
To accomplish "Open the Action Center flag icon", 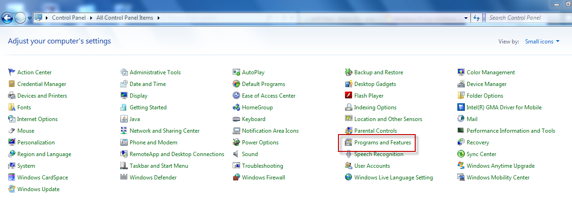I will (x=12, y=72).
